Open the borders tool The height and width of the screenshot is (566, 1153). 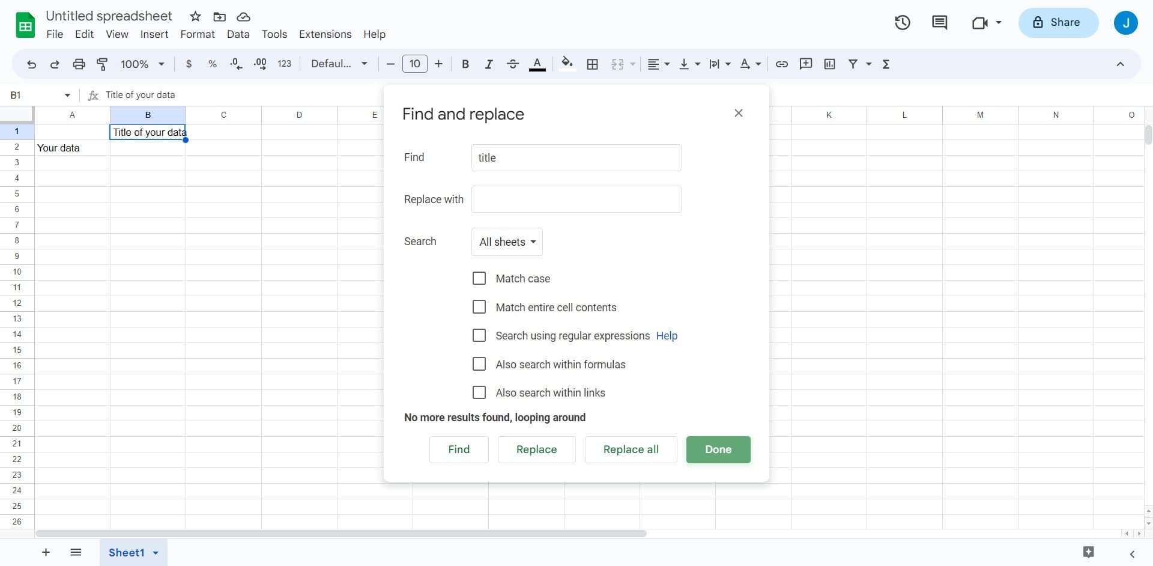coord(592,64)
